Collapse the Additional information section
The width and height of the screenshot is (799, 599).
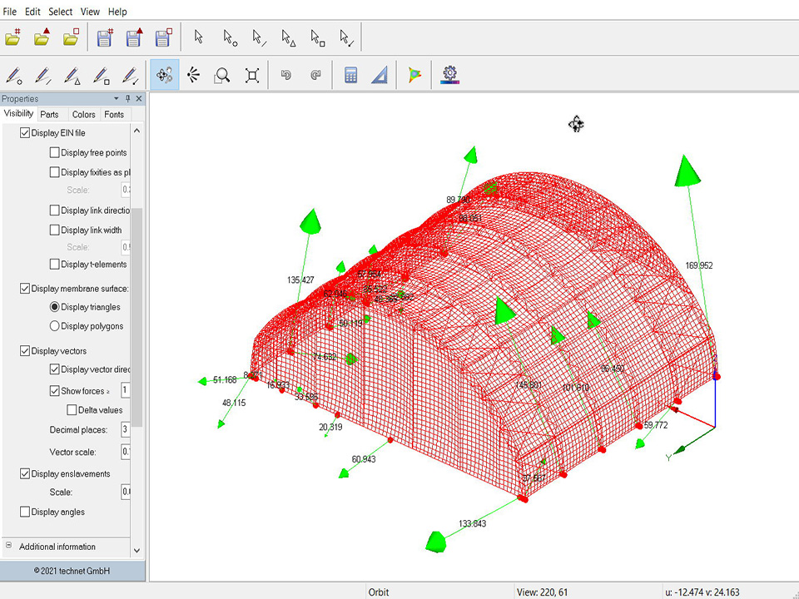[x=9, y=546]
